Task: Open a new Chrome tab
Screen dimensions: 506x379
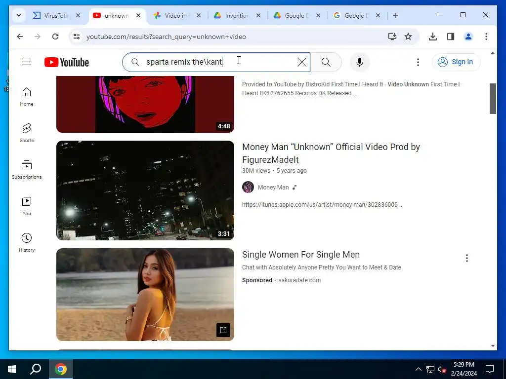Action: [396, 15]
